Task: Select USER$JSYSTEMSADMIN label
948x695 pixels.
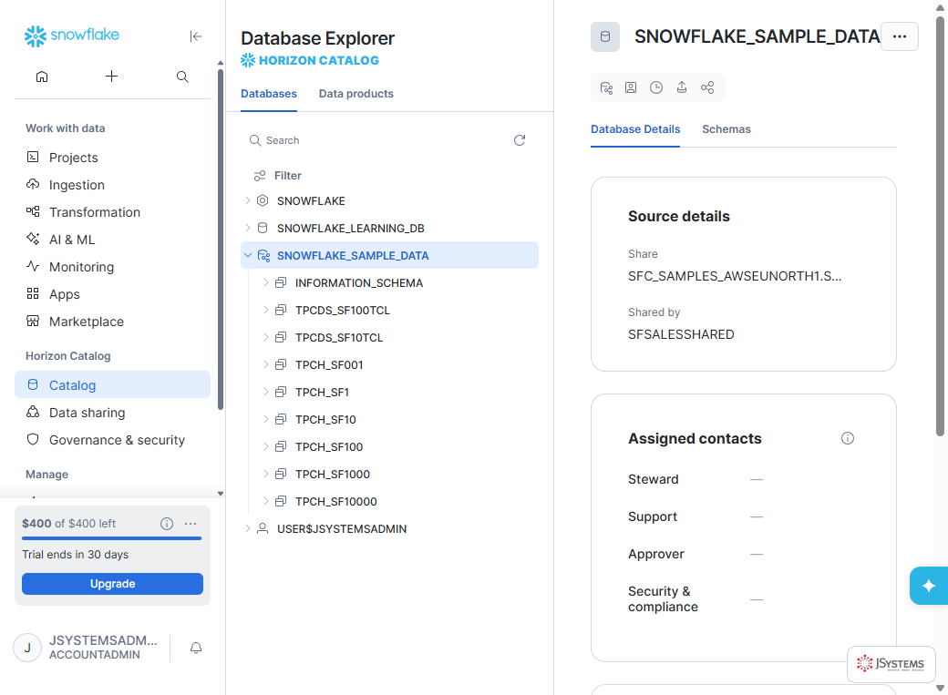Action: click(342, 529)
